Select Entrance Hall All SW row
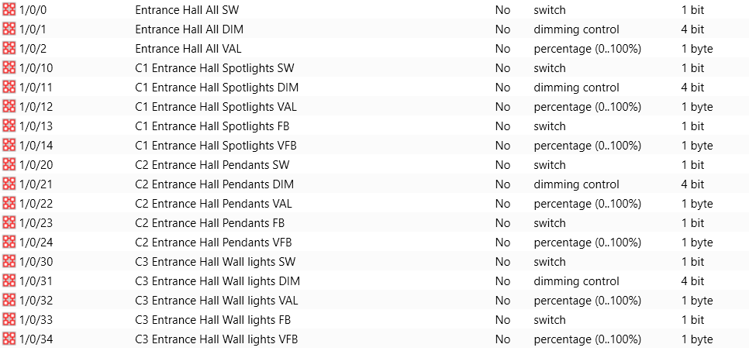 tap(374, 9)
